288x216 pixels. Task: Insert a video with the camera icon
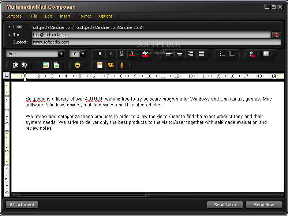[111, 65]
